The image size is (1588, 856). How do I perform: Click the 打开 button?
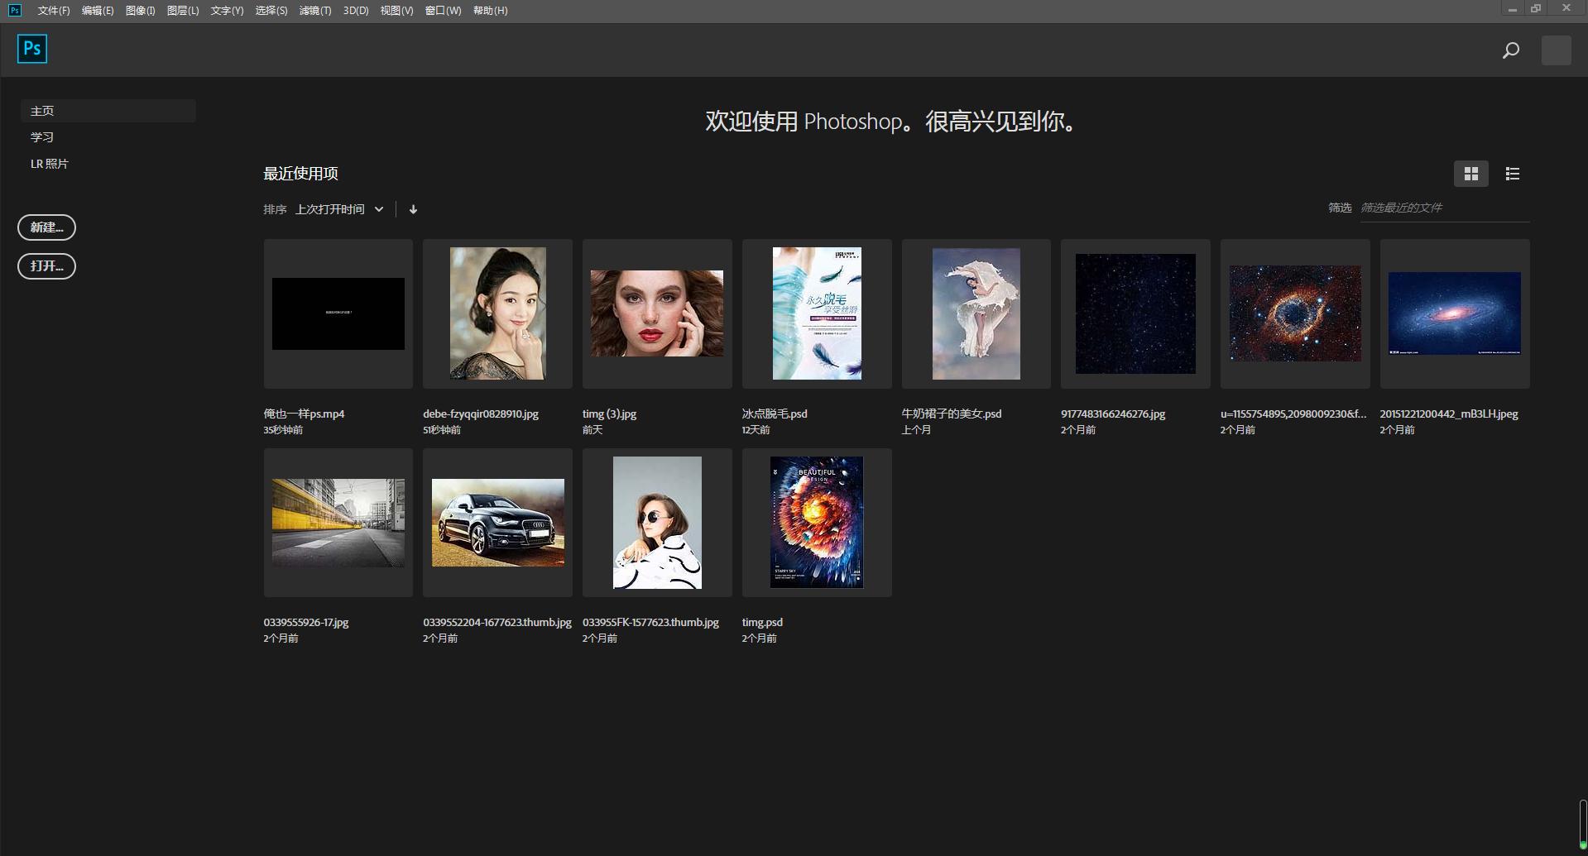(x=46, y=265)
